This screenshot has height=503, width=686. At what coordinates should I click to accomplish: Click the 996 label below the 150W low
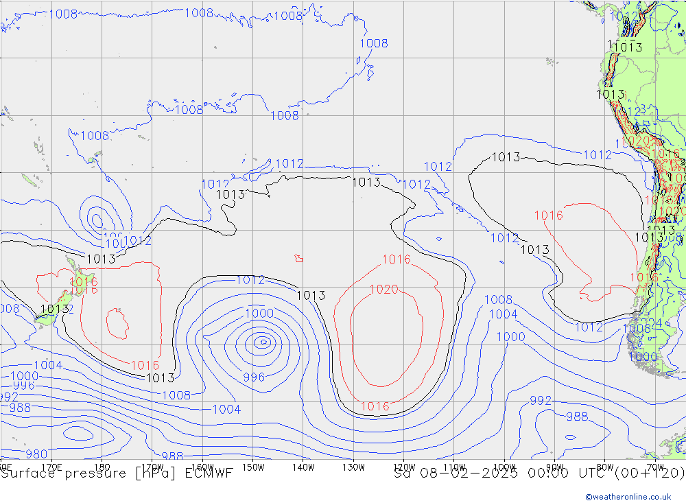tap(254, 377)
